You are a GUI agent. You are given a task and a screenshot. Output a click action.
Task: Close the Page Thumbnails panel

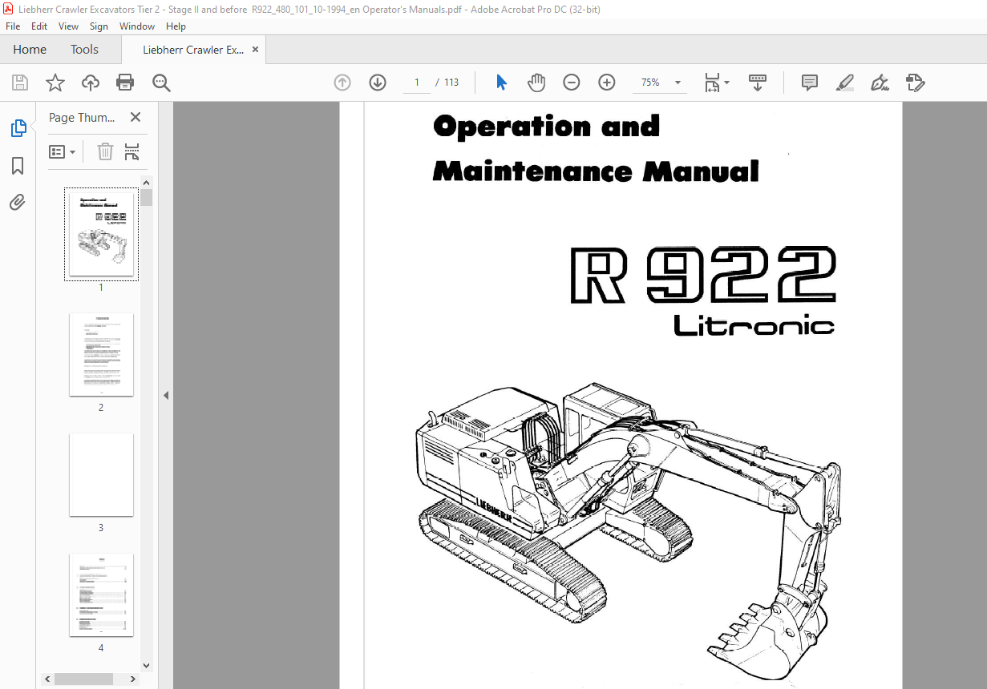click(x=136, y=117)
